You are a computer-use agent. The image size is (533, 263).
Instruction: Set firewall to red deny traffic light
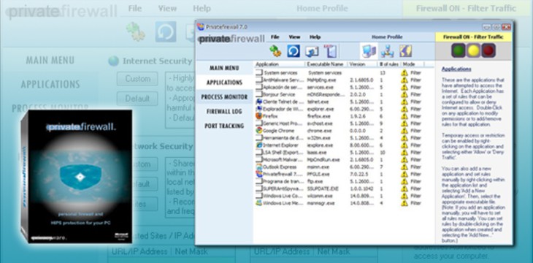(x=488, y=50)
